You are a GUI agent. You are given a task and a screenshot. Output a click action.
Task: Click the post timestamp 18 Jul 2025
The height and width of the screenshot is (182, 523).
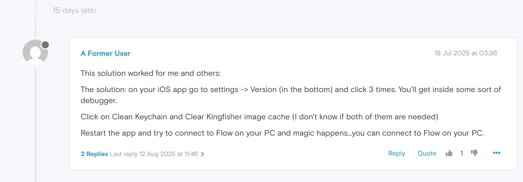point(466,53)
